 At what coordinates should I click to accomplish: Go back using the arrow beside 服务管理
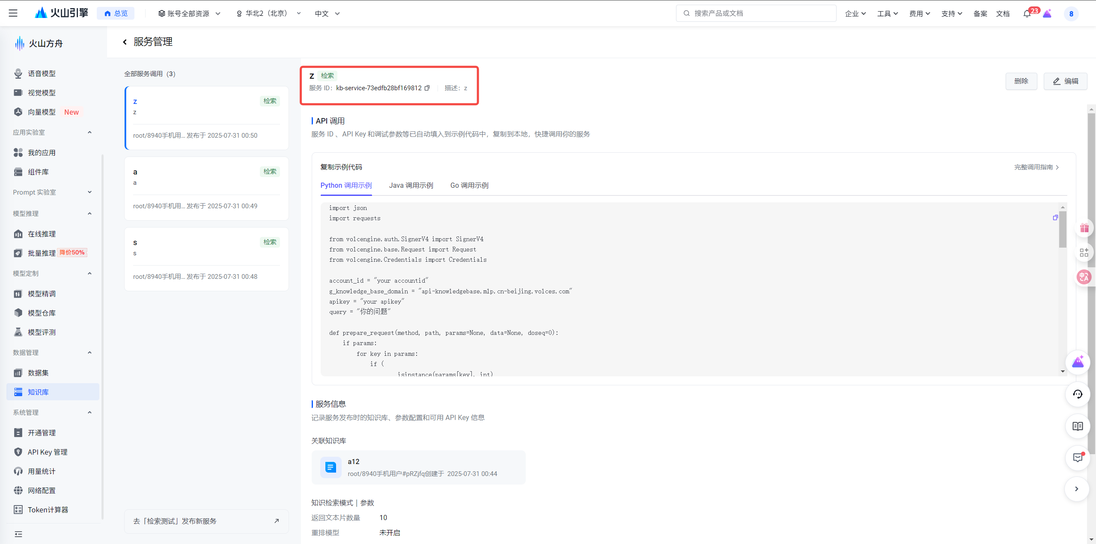point(125,42)
